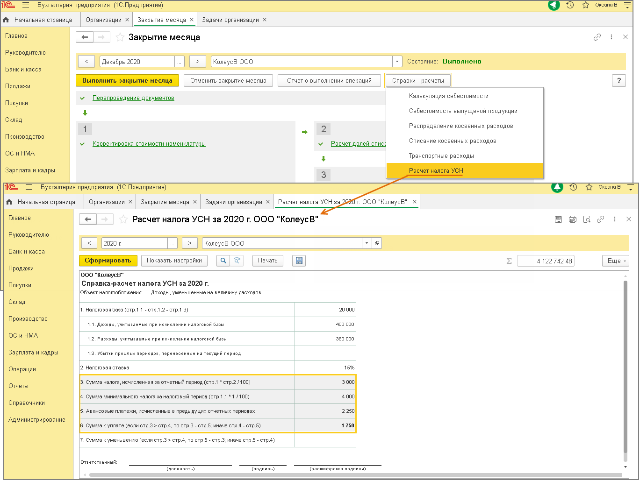
Task: Go to previous year before 2020 г.
Action: (x=89, y=243)
